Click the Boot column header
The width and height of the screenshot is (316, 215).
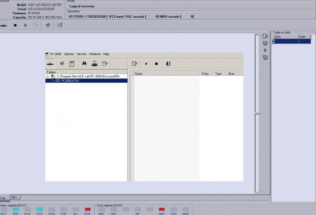coord(232,73)
